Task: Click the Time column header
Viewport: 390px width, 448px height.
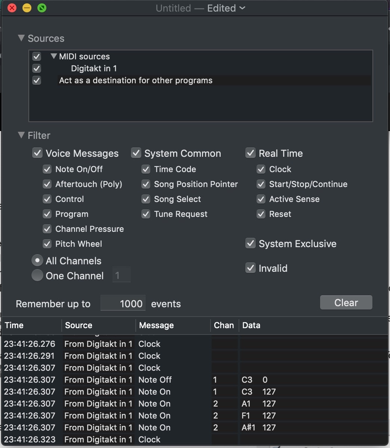Action: [30, 325]
